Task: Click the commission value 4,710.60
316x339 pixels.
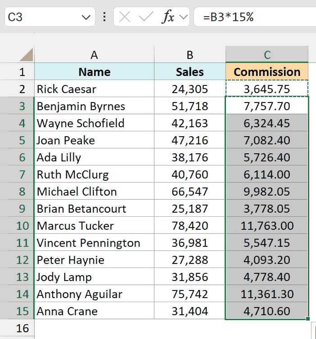Action: tap(267, 311)
